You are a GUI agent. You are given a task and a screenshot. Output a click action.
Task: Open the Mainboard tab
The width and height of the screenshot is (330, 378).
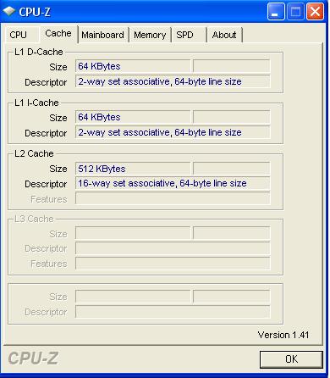(103, 35)
